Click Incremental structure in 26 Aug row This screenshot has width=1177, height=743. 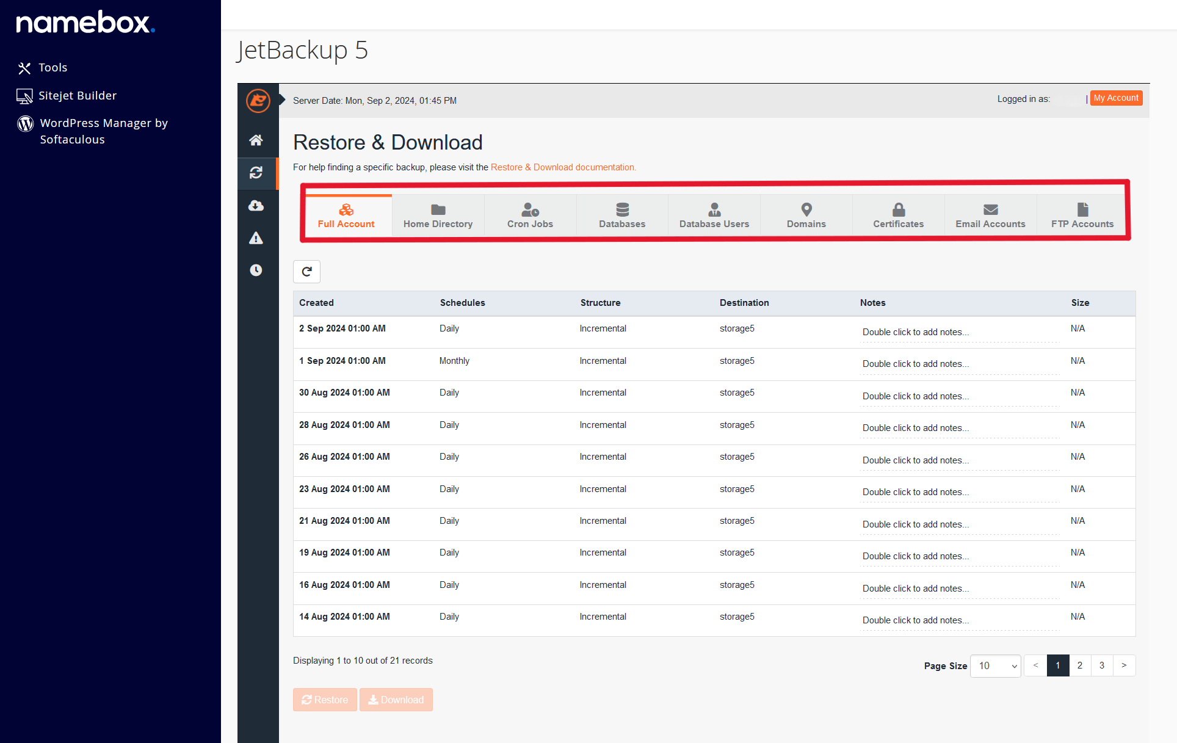coord(603,457)
